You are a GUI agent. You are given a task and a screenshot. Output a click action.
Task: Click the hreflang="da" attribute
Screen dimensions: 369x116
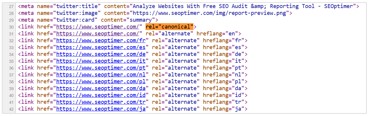223,88
